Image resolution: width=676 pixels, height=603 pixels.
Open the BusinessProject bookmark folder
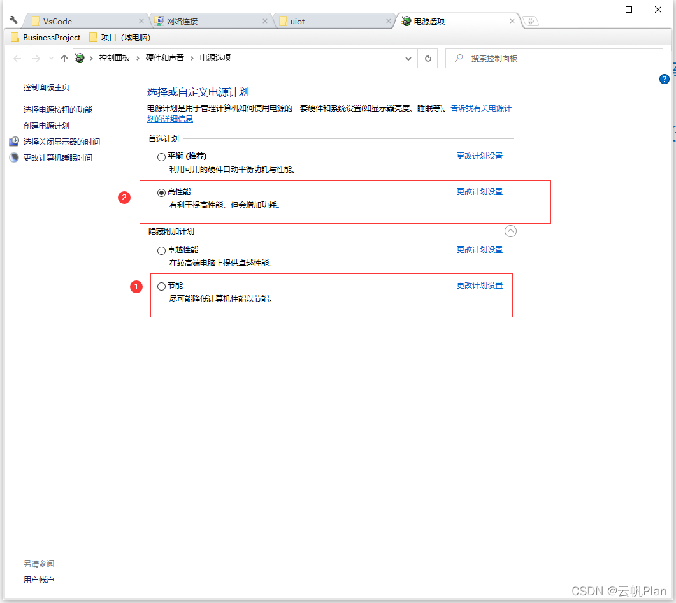tap(46, 38)
